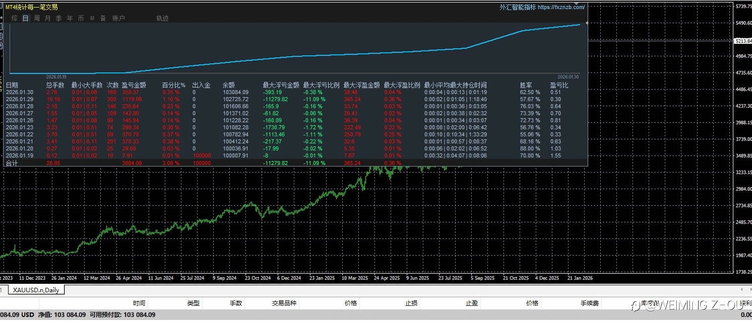Show the 轨迹 trajectory view
Image resolution: width=752 pixels, height=325 pixels.
pos(162,18)
